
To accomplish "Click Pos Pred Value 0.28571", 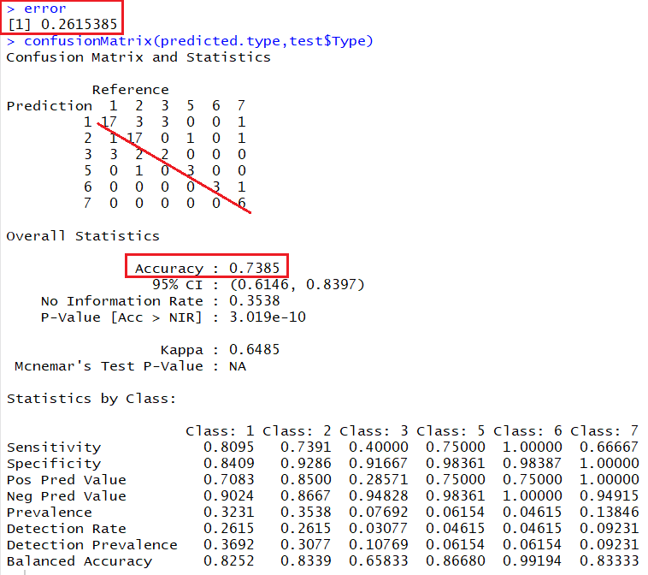I will pyautogui.click(x=379, y=479).
